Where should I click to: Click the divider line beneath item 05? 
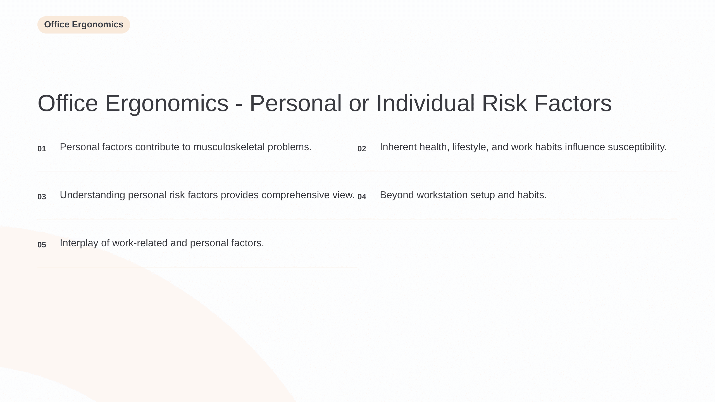pos(197,267)
